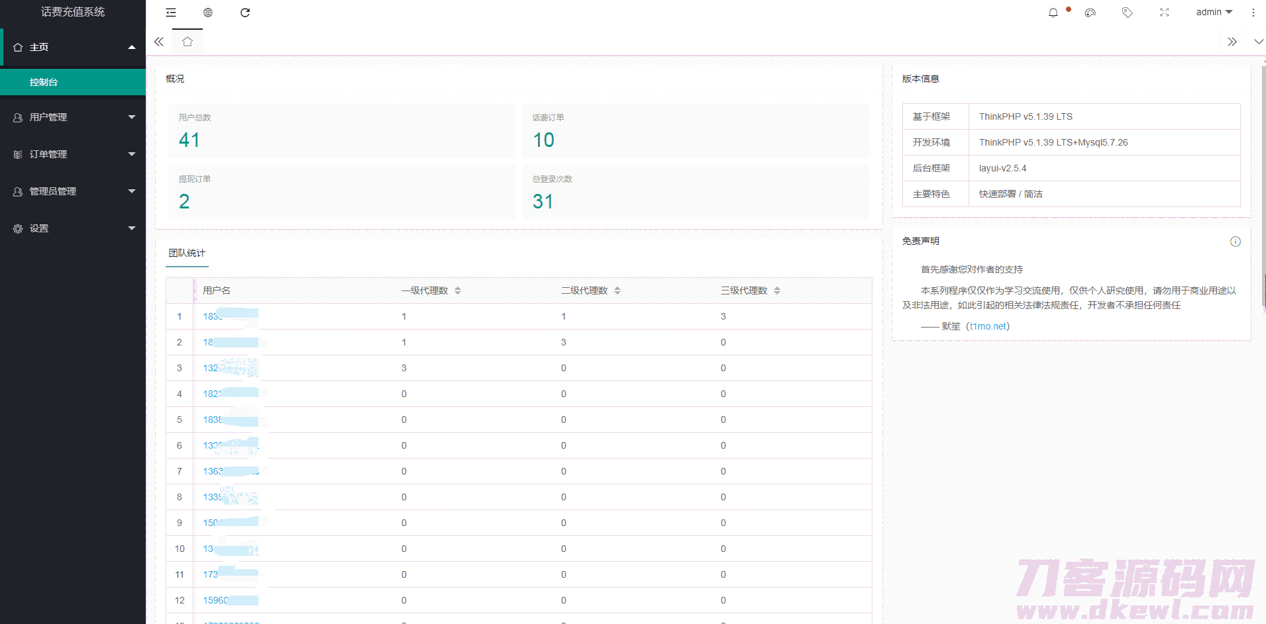This screenshot has height=624, width=1266.
Task: Expand the 管理员管理 sidebar menu
Action: coord(73,191)
